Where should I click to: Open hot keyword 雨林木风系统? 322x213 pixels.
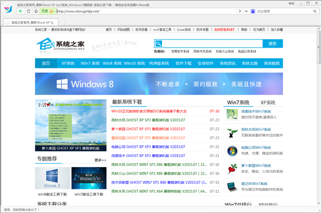(202, 51)
